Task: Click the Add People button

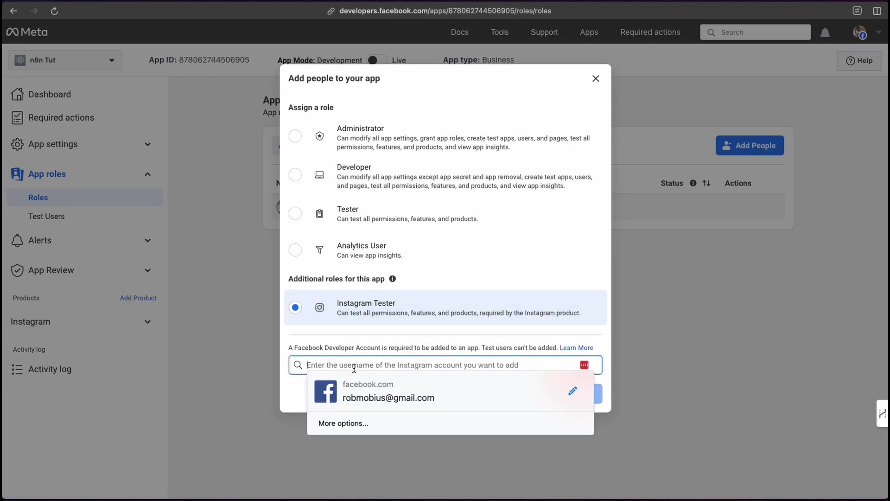Action: click(750, 146)
